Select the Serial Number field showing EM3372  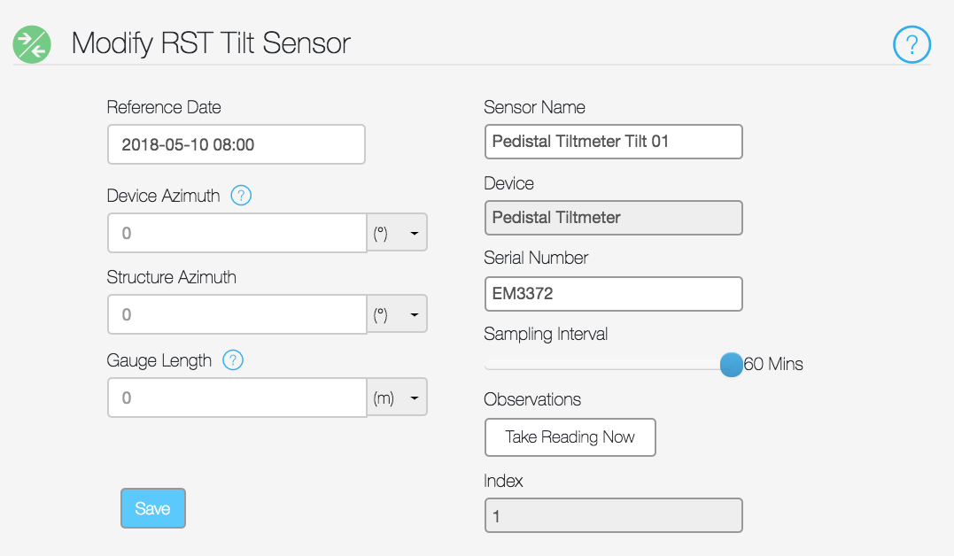click(x=613, y=294)
